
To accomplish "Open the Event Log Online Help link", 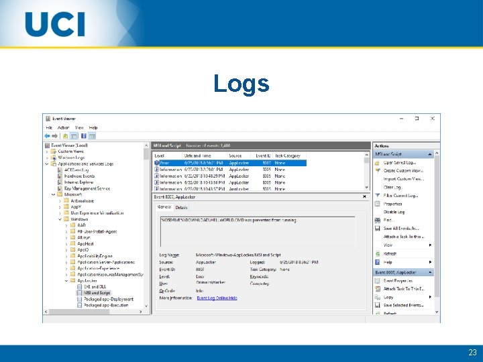I will tap(217, 298).
